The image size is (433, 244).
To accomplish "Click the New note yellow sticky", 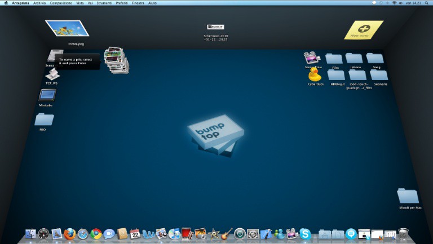I will [x=364, y=30].
